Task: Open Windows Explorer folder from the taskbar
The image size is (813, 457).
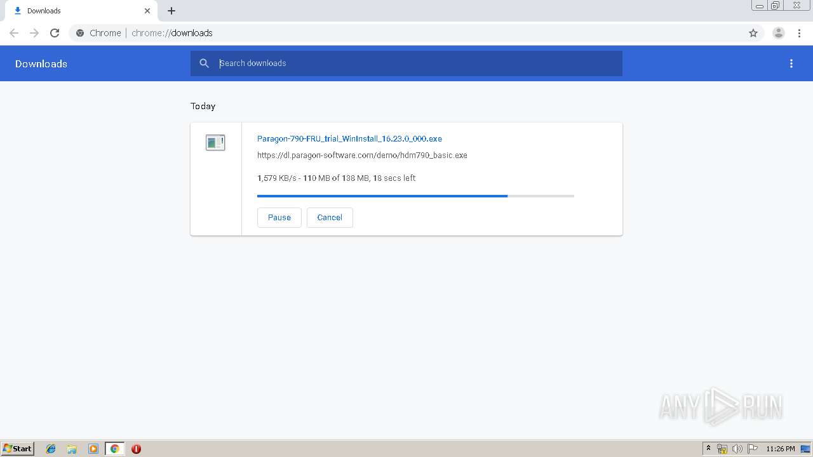Action: (72, 449)
